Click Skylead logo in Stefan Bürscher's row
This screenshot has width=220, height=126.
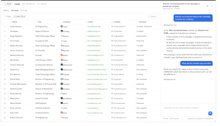click(62, 45)
